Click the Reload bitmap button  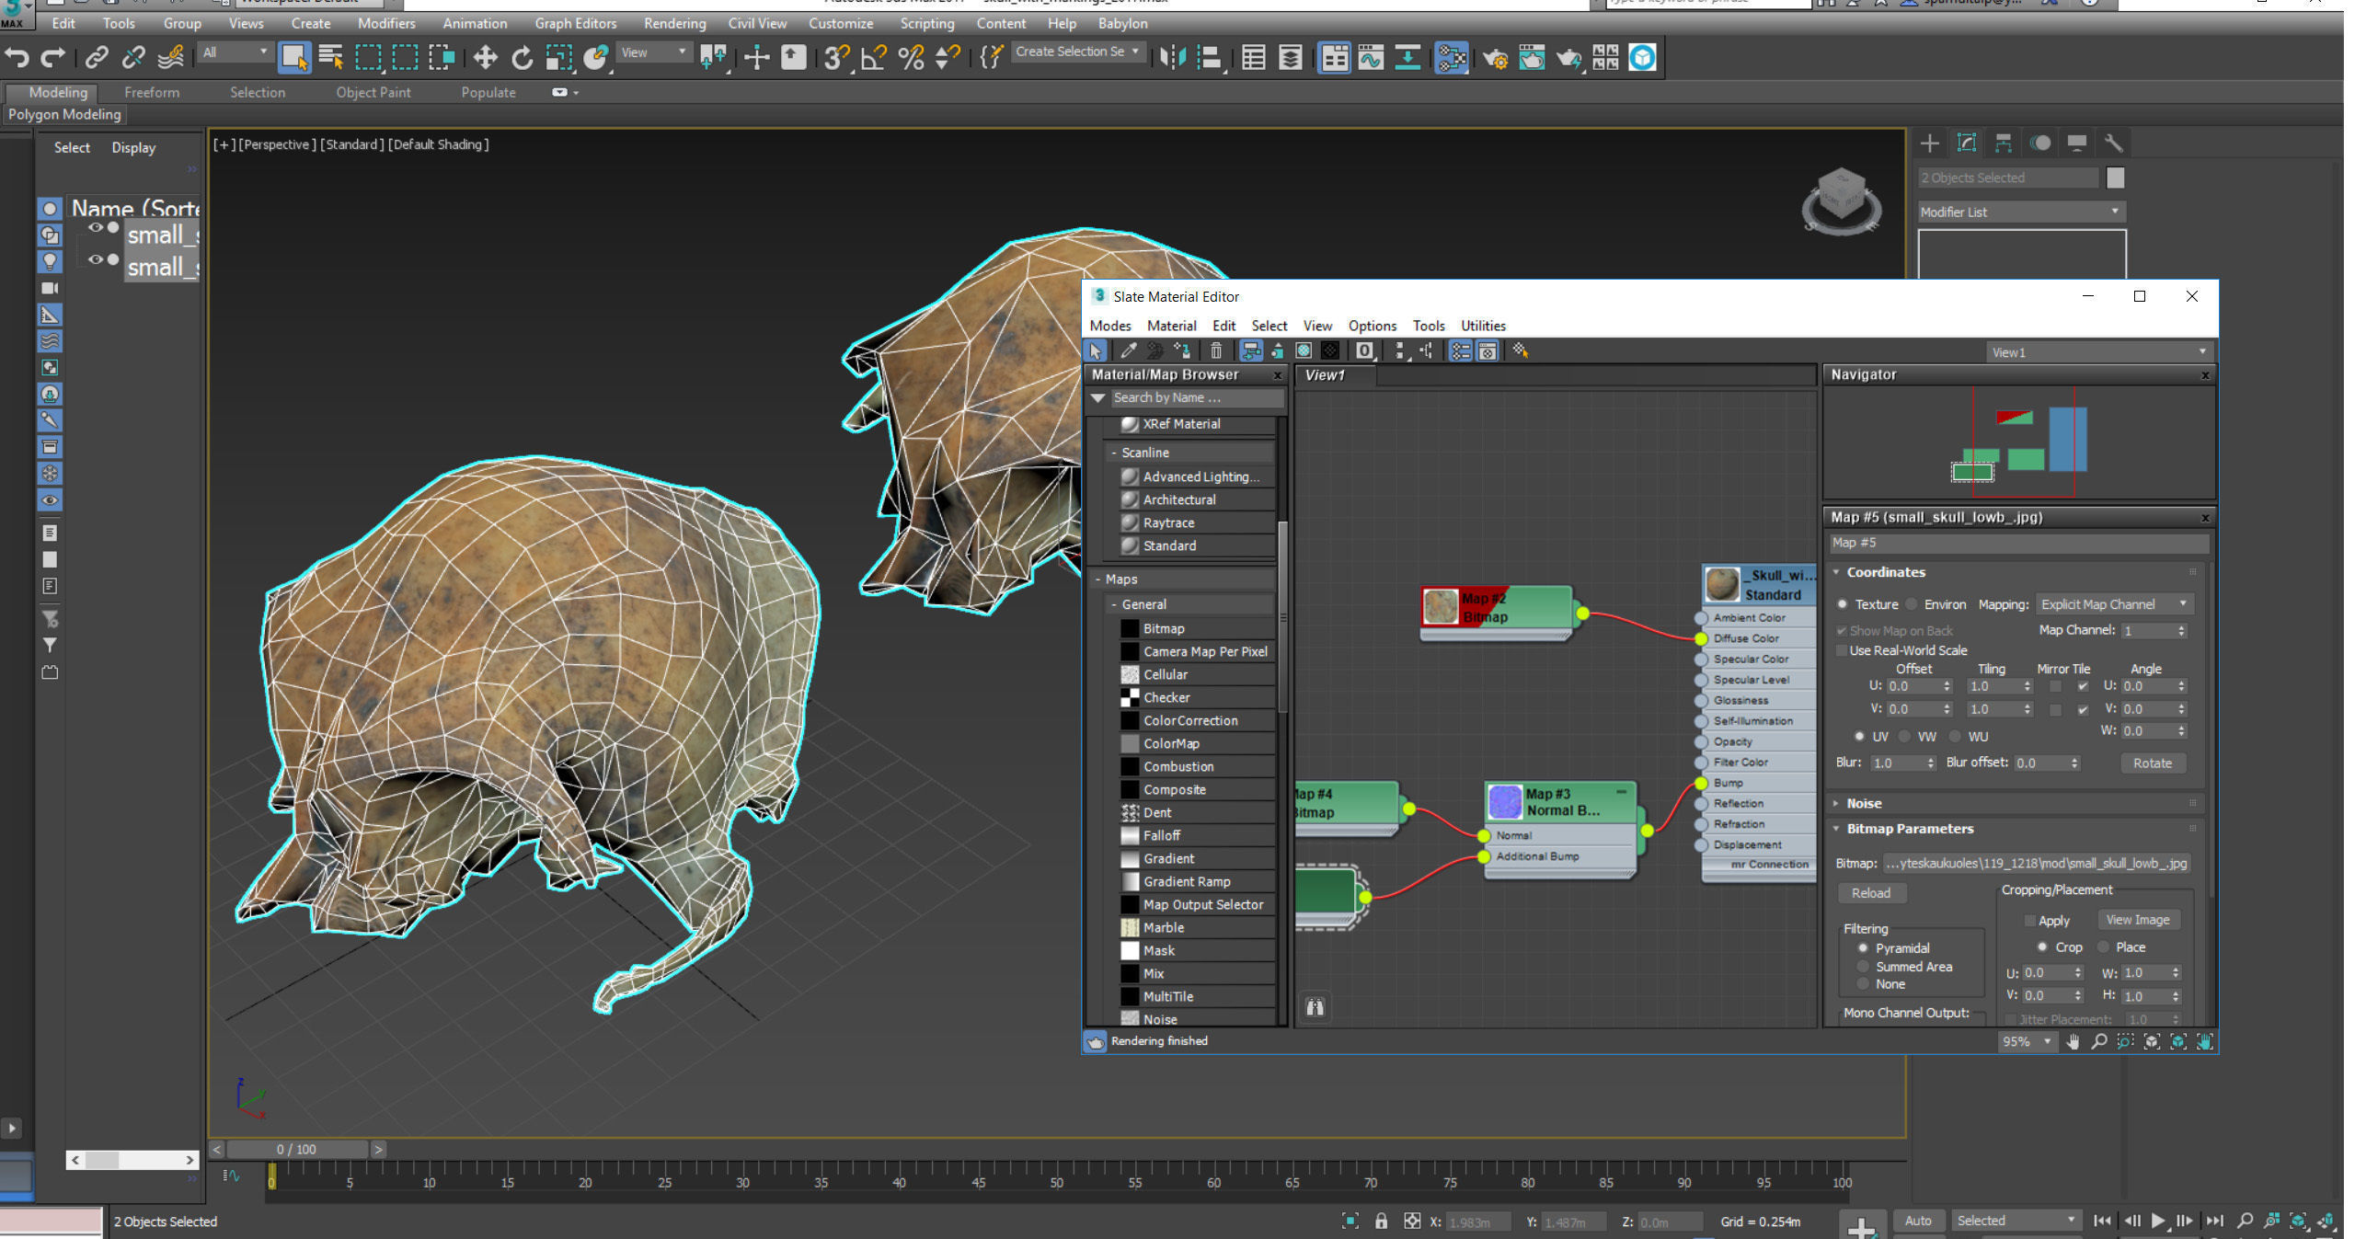click(1870, 893)
